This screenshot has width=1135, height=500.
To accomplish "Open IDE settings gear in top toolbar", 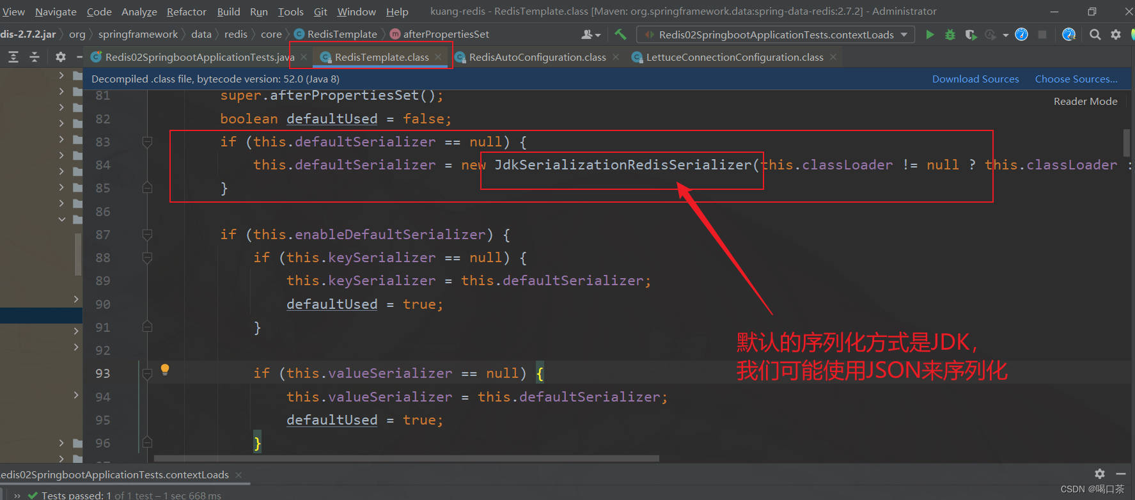I will coord(1116,35).
